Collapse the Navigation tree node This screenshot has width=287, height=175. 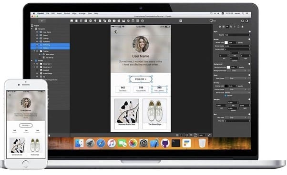32,29
